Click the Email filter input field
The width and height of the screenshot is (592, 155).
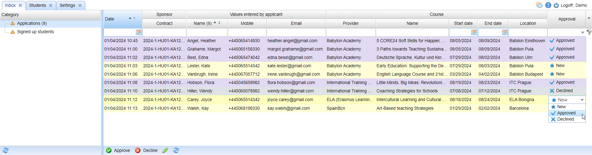tap(296, 32)
